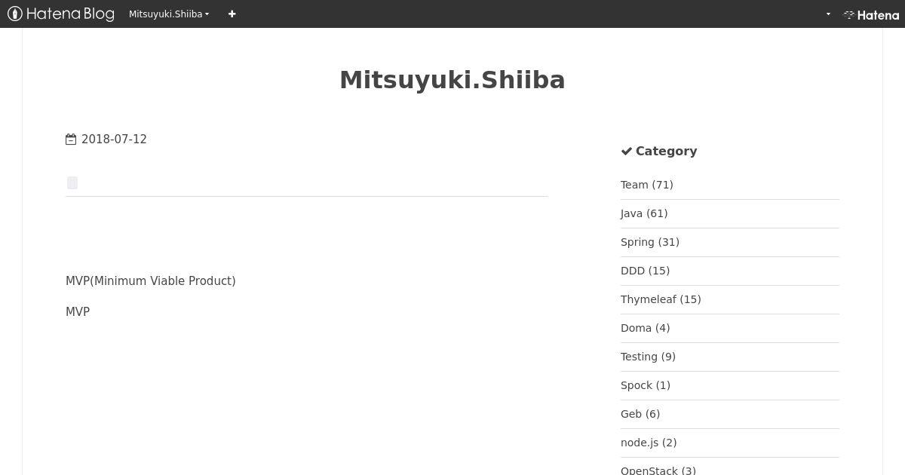Viewport: 905px width, 475px height.
Task: Select the Thymeleaf (15) category
Action: click(x=661, y=299)
